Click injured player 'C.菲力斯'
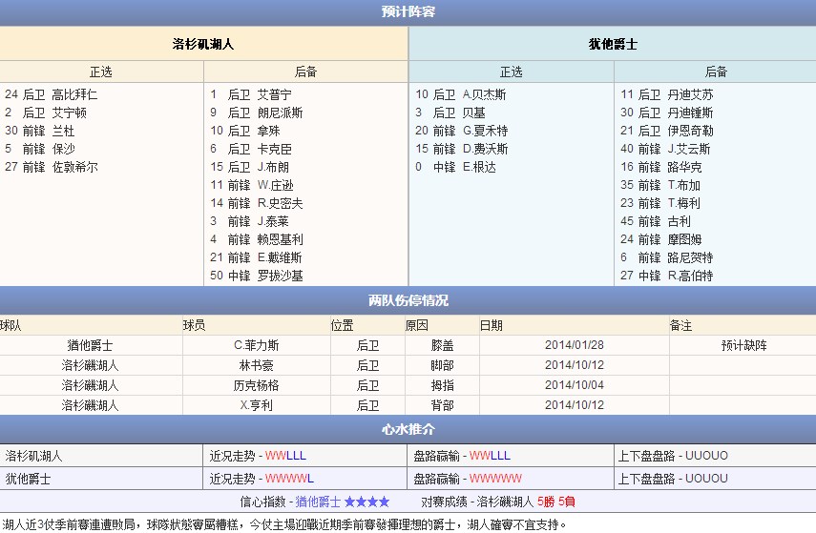 (x=257, y=345)
